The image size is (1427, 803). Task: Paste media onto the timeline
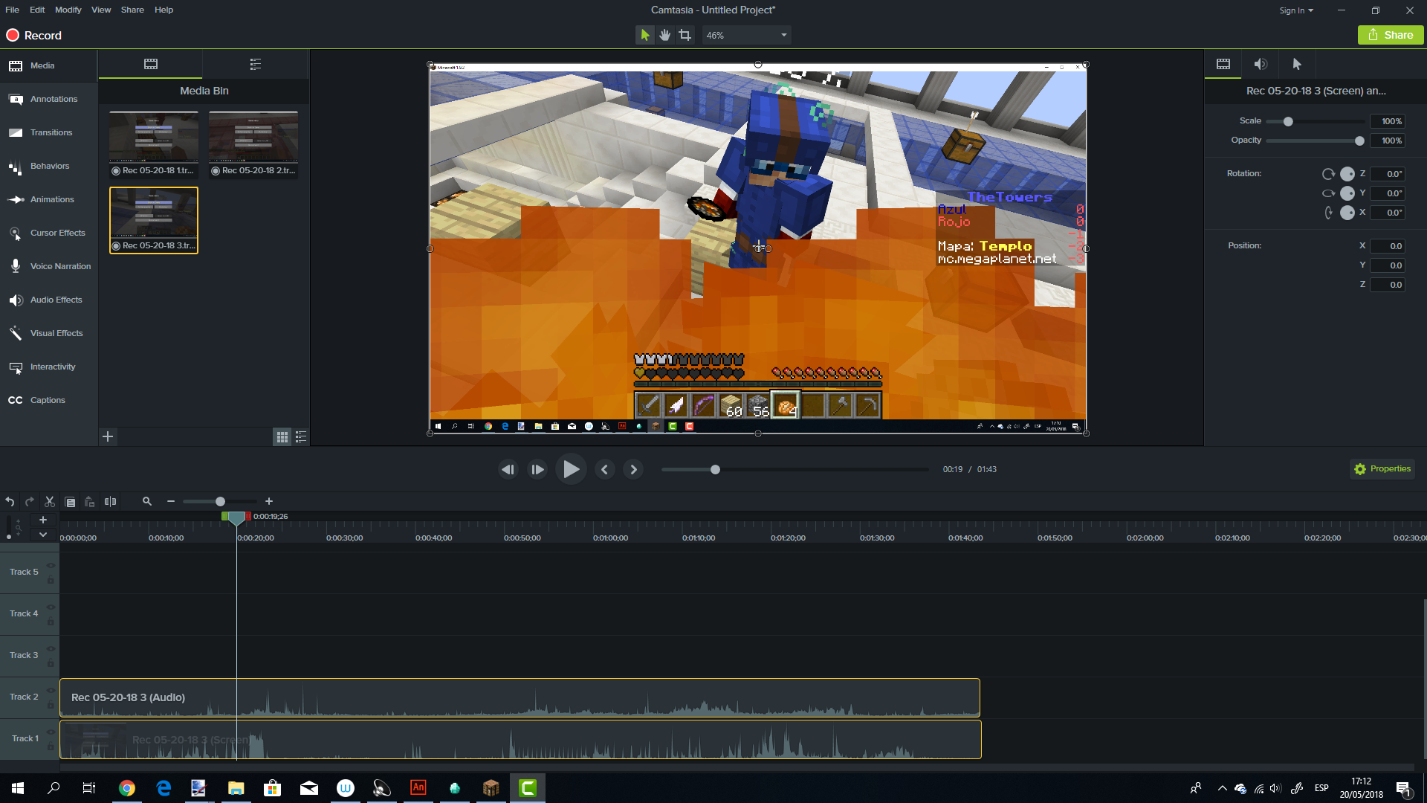point(90,502)
